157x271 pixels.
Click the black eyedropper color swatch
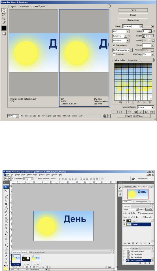[4, 28]
